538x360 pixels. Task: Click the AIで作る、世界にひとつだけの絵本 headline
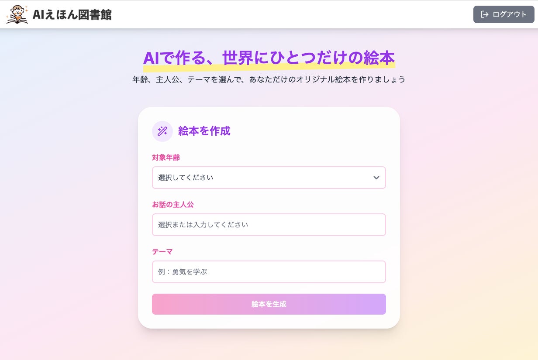[269, 57]
